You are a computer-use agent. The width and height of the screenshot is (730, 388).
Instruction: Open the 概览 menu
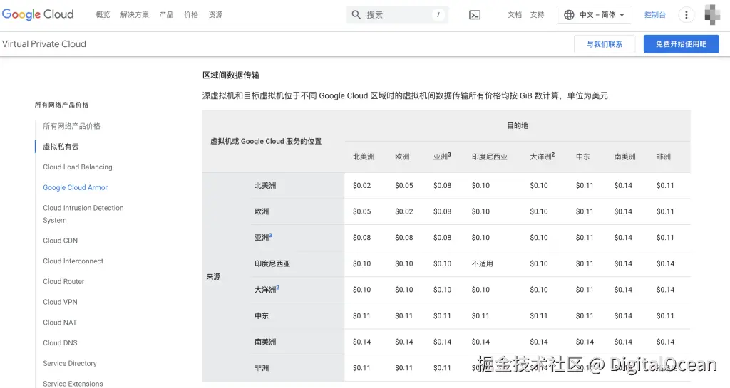point(103,15)
